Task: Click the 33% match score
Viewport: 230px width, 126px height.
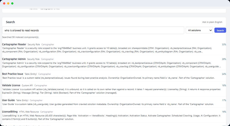Action: pos(224,45)
